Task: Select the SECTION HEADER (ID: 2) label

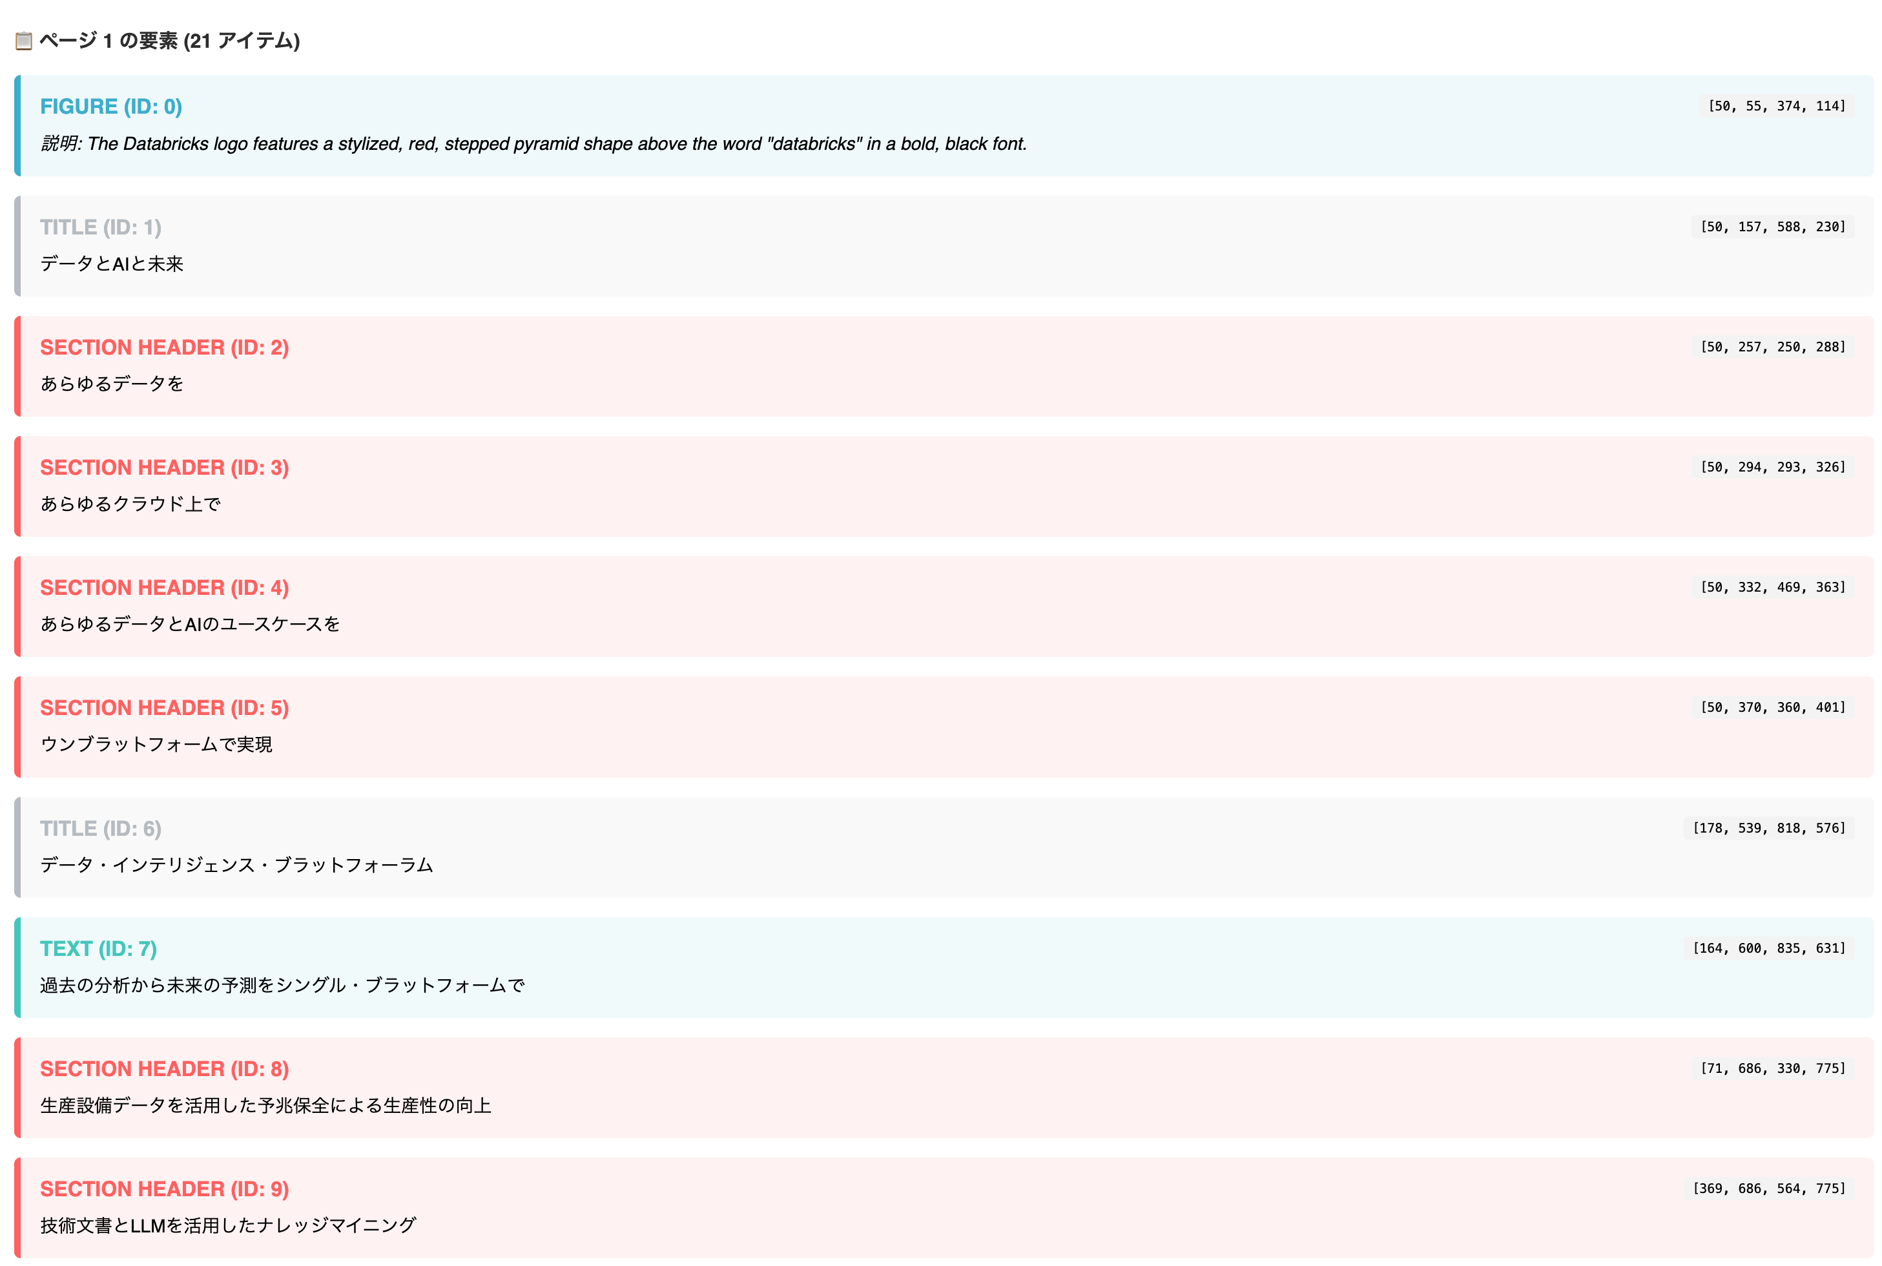Action: [165, 348]
